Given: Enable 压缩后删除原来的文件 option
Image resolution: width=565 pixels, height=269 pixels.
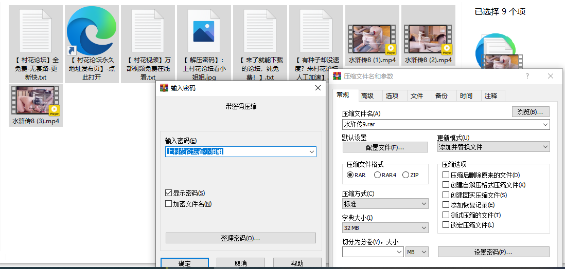Looking at the screenshot, I should point(446,175).
